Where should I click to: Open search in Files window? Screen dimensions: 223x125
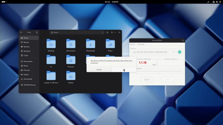pos(21,33)
